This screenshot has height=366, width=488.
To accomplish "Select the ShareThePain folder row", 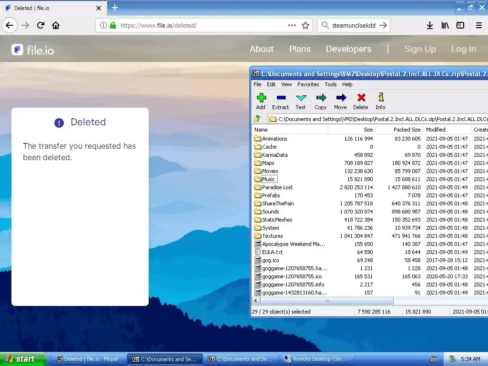I will (370, 203).
